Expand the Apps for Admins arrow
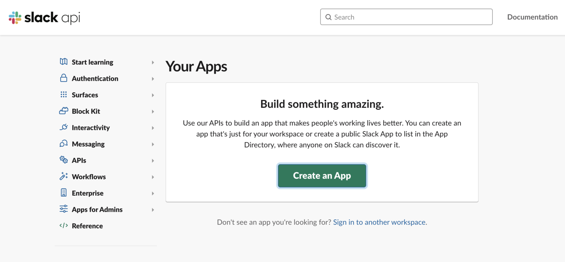This screenshot has height=262, width=565. (x=153, y=210)
